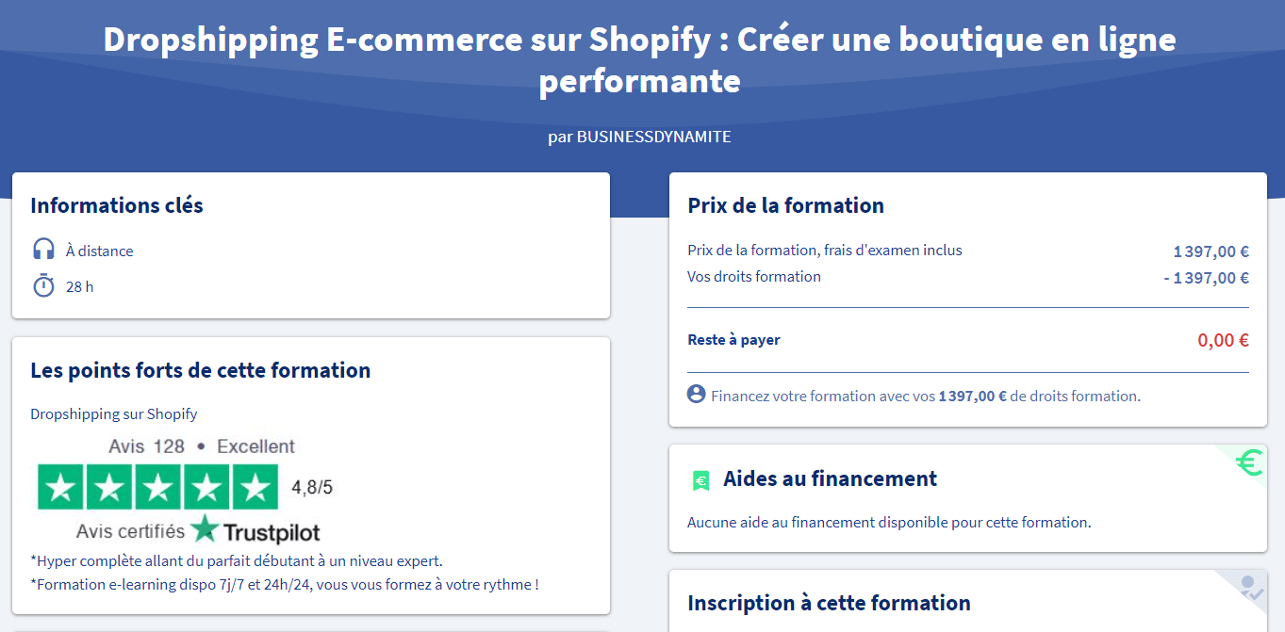Click the user checkmark icon in Inscription card

point(1251,590)
